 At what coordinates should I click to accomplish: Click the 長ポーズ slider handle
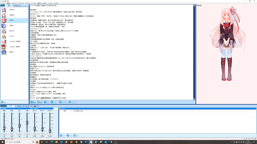pyautogui.click(x=42, y=129)
